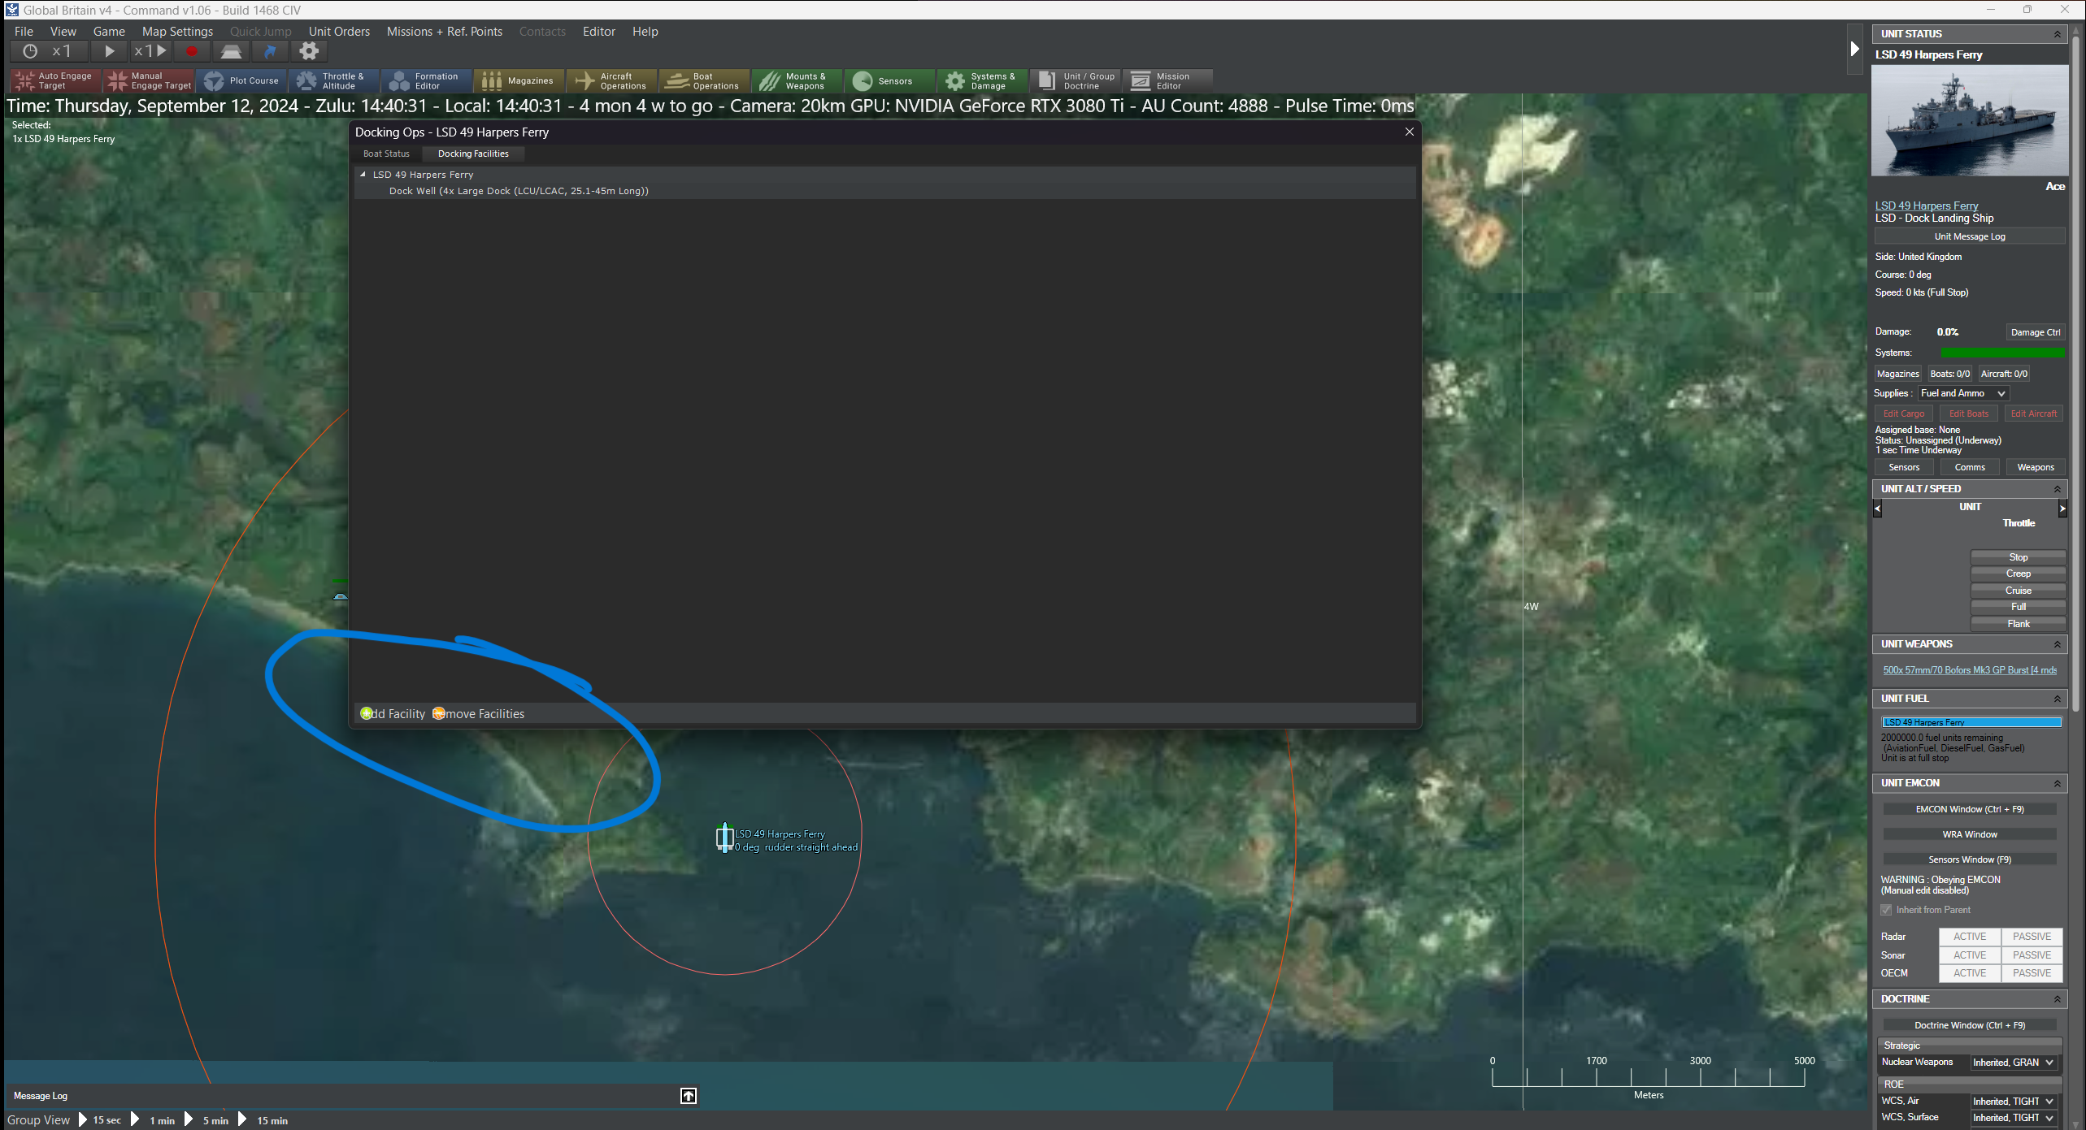
Task: Set OECM EMCON to ACTIVE
Action: (1970, 973)
